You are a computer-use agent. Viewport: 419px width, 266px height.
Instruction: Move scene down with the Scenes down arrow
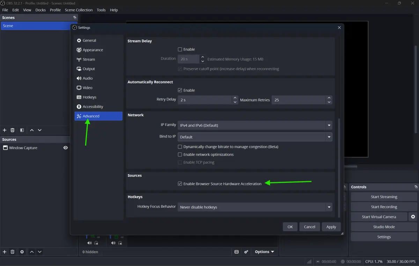pyautogui.click(x=40, y=130)
